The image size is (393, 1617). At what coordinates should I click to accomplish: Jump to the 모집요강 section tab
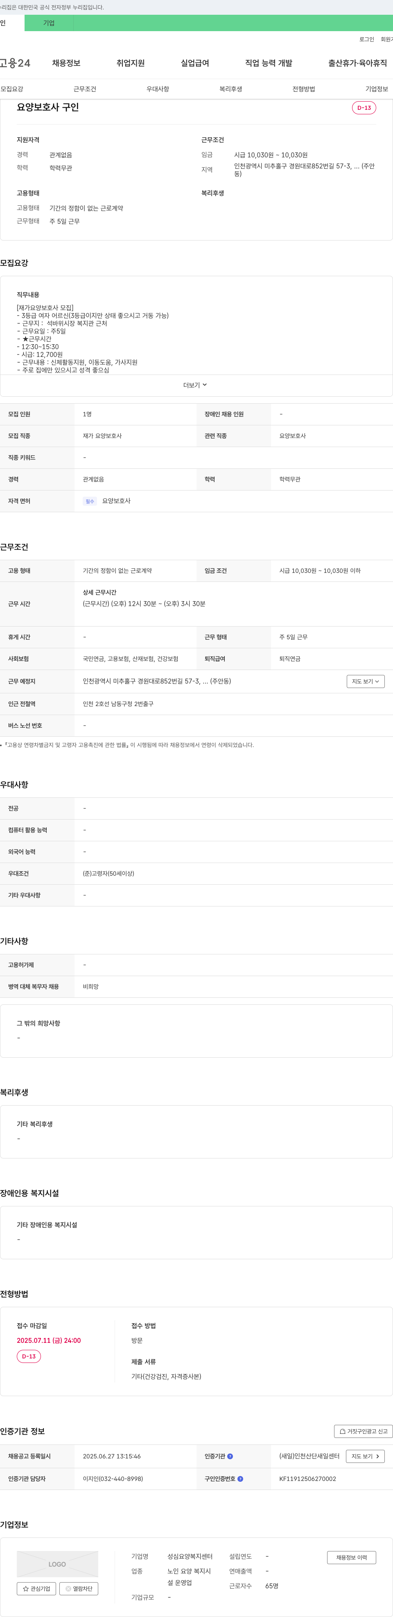coord(12,89)
